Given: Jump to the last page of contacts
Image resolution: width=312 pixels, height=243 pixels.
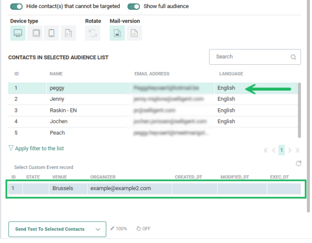Looking at the screenshot, I should click(x=297, y=151).
